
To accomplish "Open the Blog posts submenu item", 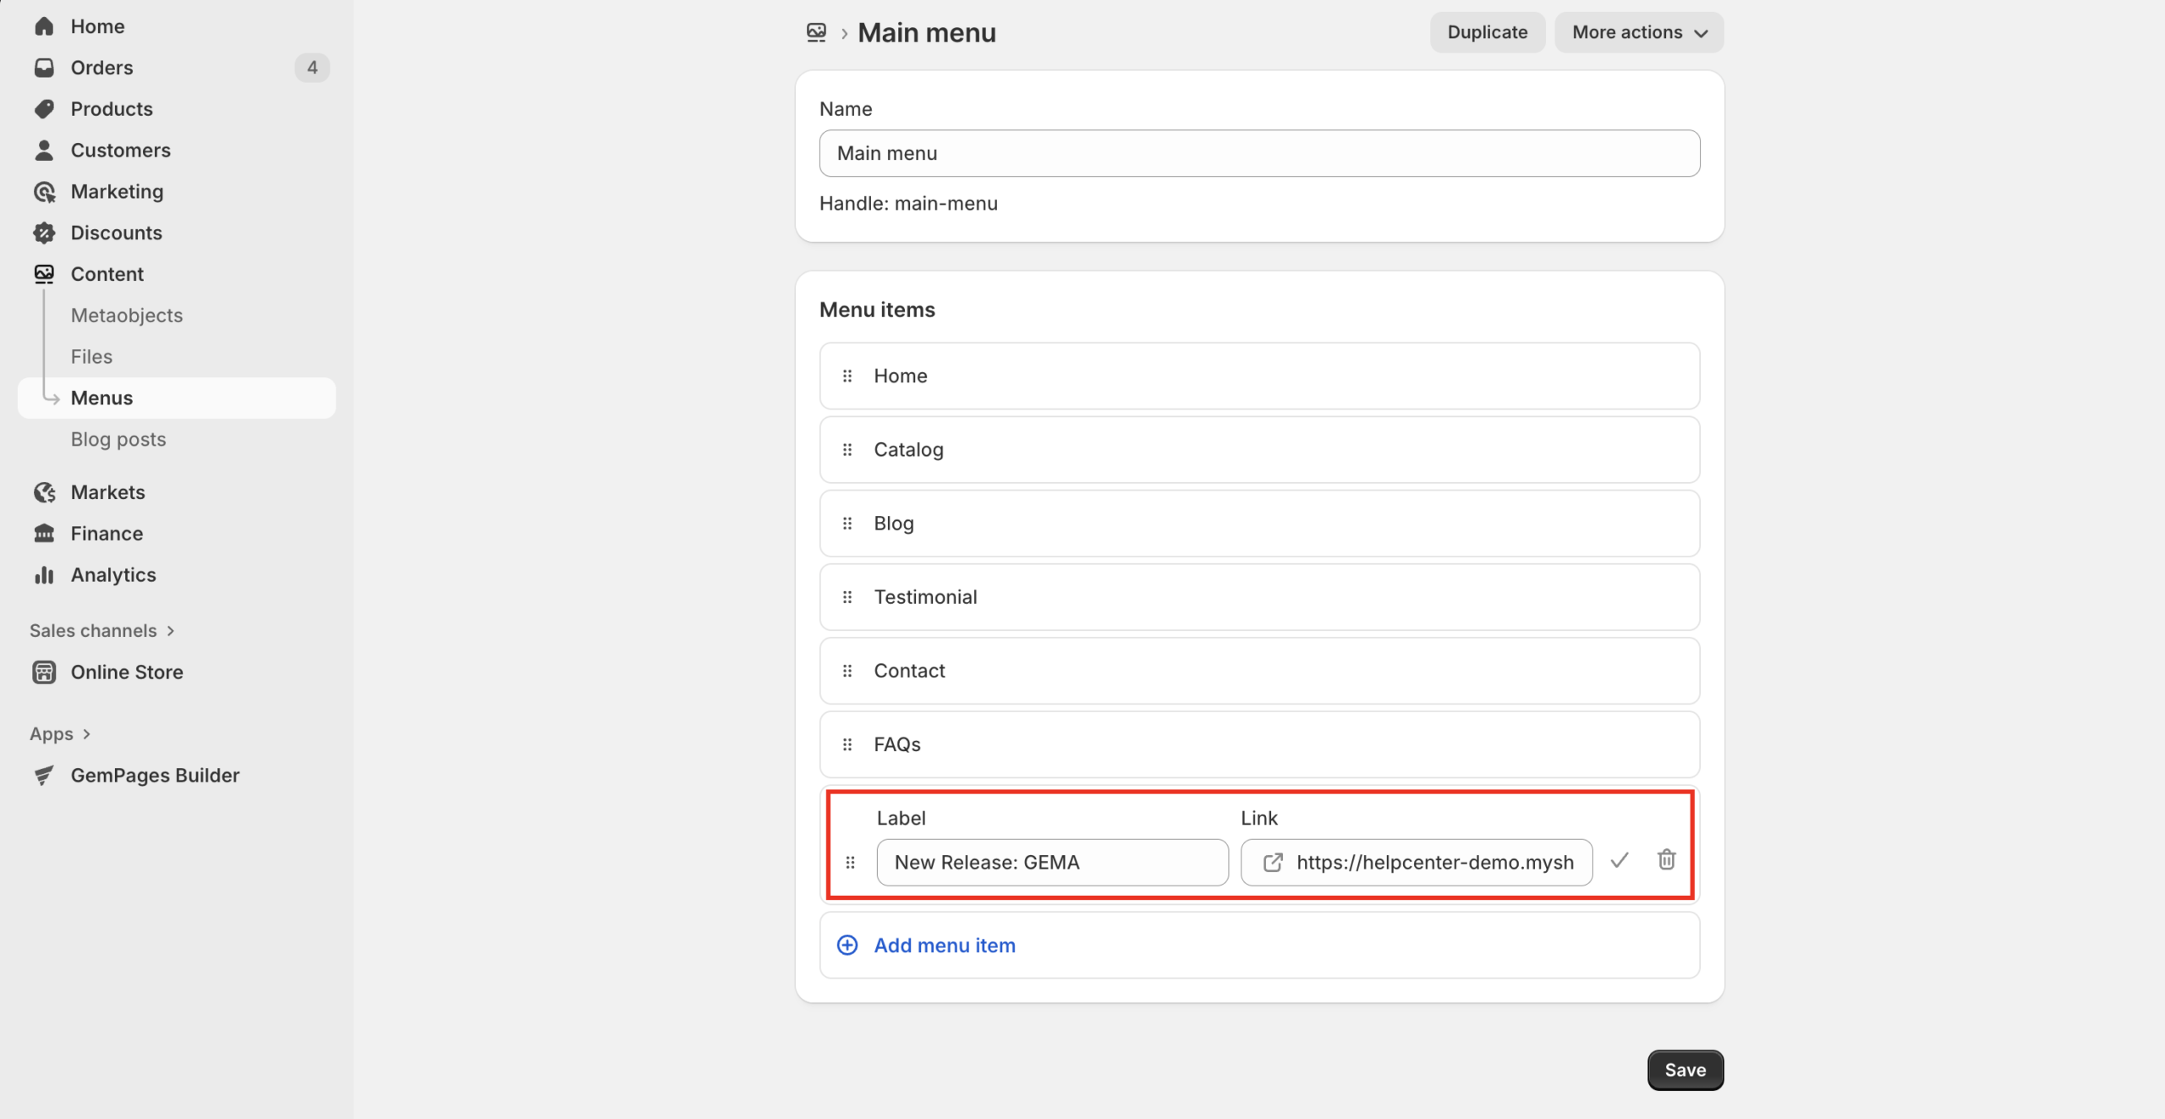I will click(118, 440).
